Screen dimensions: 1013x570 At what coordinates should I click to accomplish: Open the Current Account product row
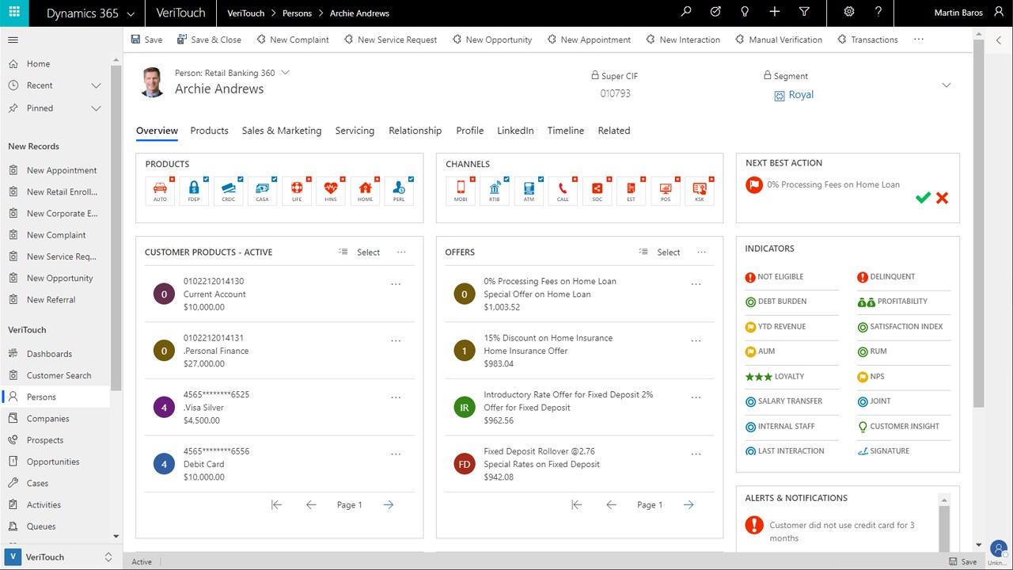pos(279,294)
